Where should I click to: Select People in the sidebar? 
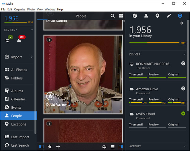18,116
